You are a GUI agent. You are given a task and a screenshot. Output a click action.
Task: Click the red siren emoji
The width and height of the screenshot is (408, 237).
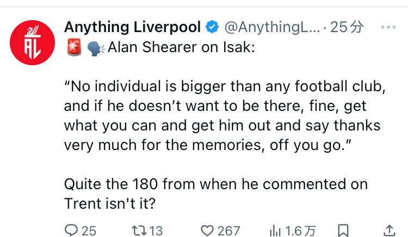74,47
